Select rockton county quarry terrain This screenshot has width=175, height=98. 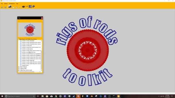[x=27, y=49]
